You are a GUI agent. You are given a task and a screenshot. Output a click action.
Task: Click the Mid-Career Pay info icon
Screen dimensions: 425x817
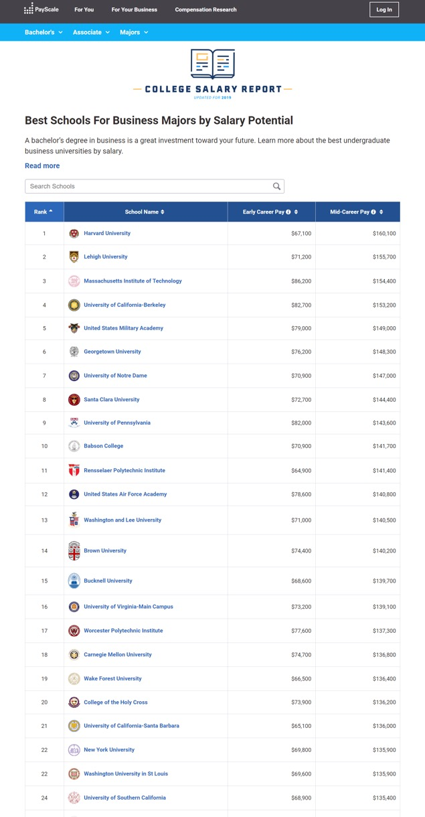point(373,212)
